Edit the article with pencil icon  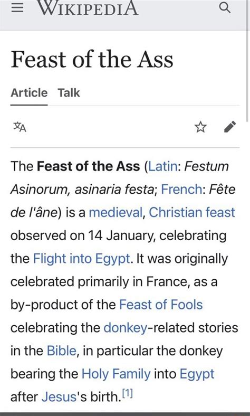coord(230,127)
